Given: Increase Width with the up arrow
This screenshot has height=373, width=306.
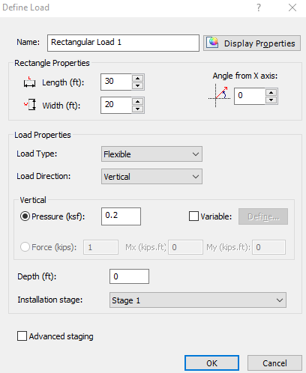Looking at the screenshot, I should (138, 101).
